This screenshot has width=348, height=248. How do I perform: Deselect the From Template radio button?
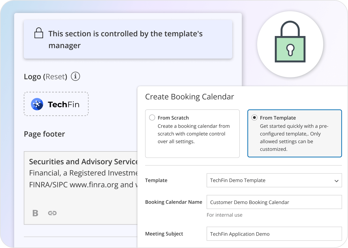point(254,117)
